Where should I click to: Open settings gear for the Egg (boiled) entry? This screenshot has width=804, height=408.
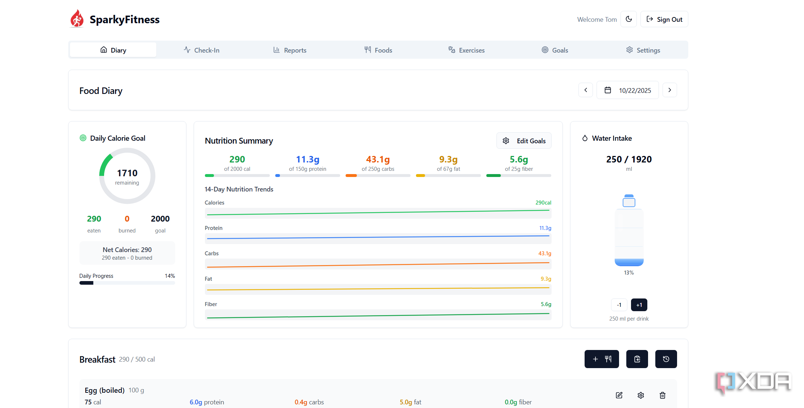641,395
